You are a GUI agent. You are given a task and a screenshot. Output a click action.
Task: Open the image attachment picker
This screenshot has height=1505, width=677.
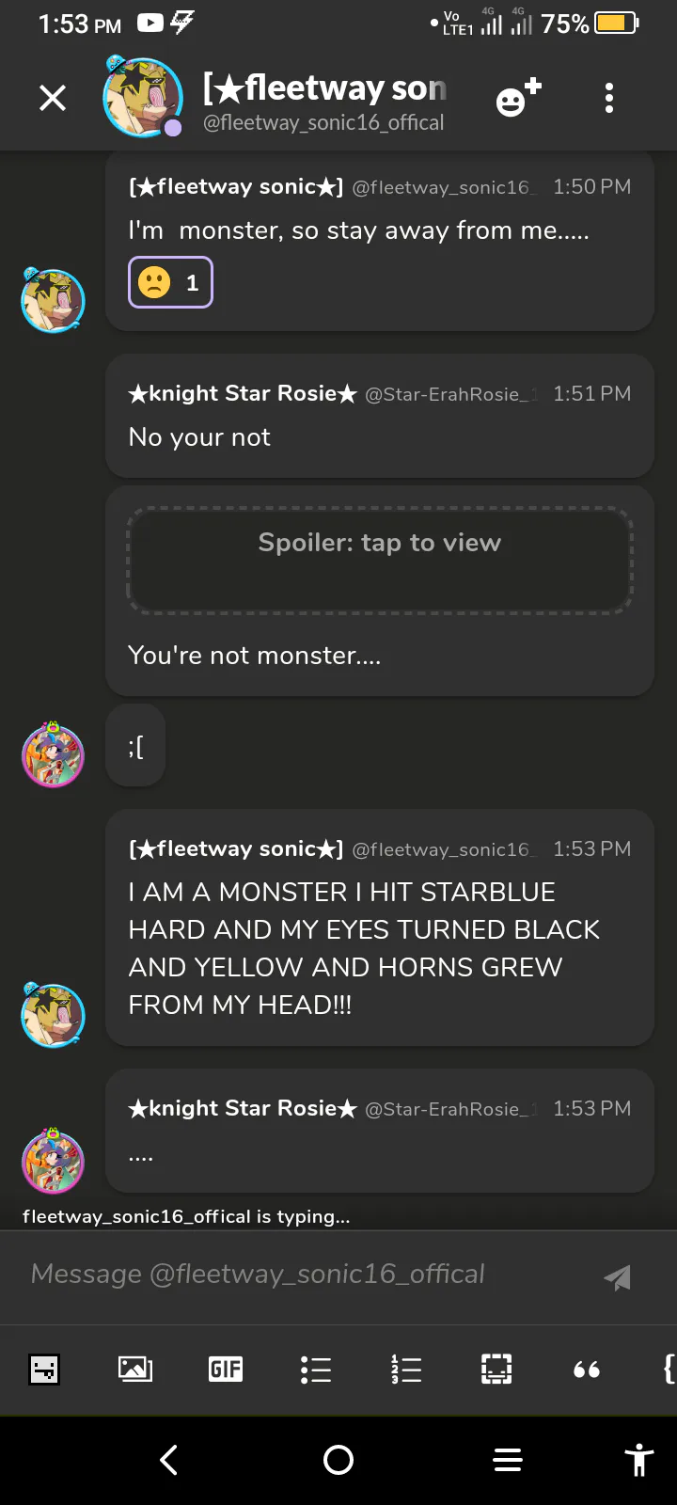point(134,1370)
